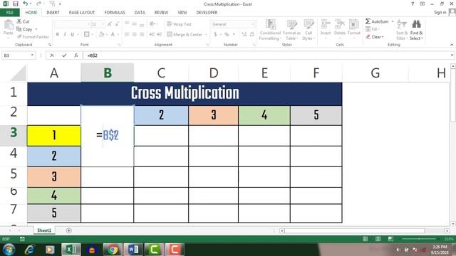This screenshot has width=456, height=256.
Task: Open the REVIEW tab
Action: coord(161,13)
